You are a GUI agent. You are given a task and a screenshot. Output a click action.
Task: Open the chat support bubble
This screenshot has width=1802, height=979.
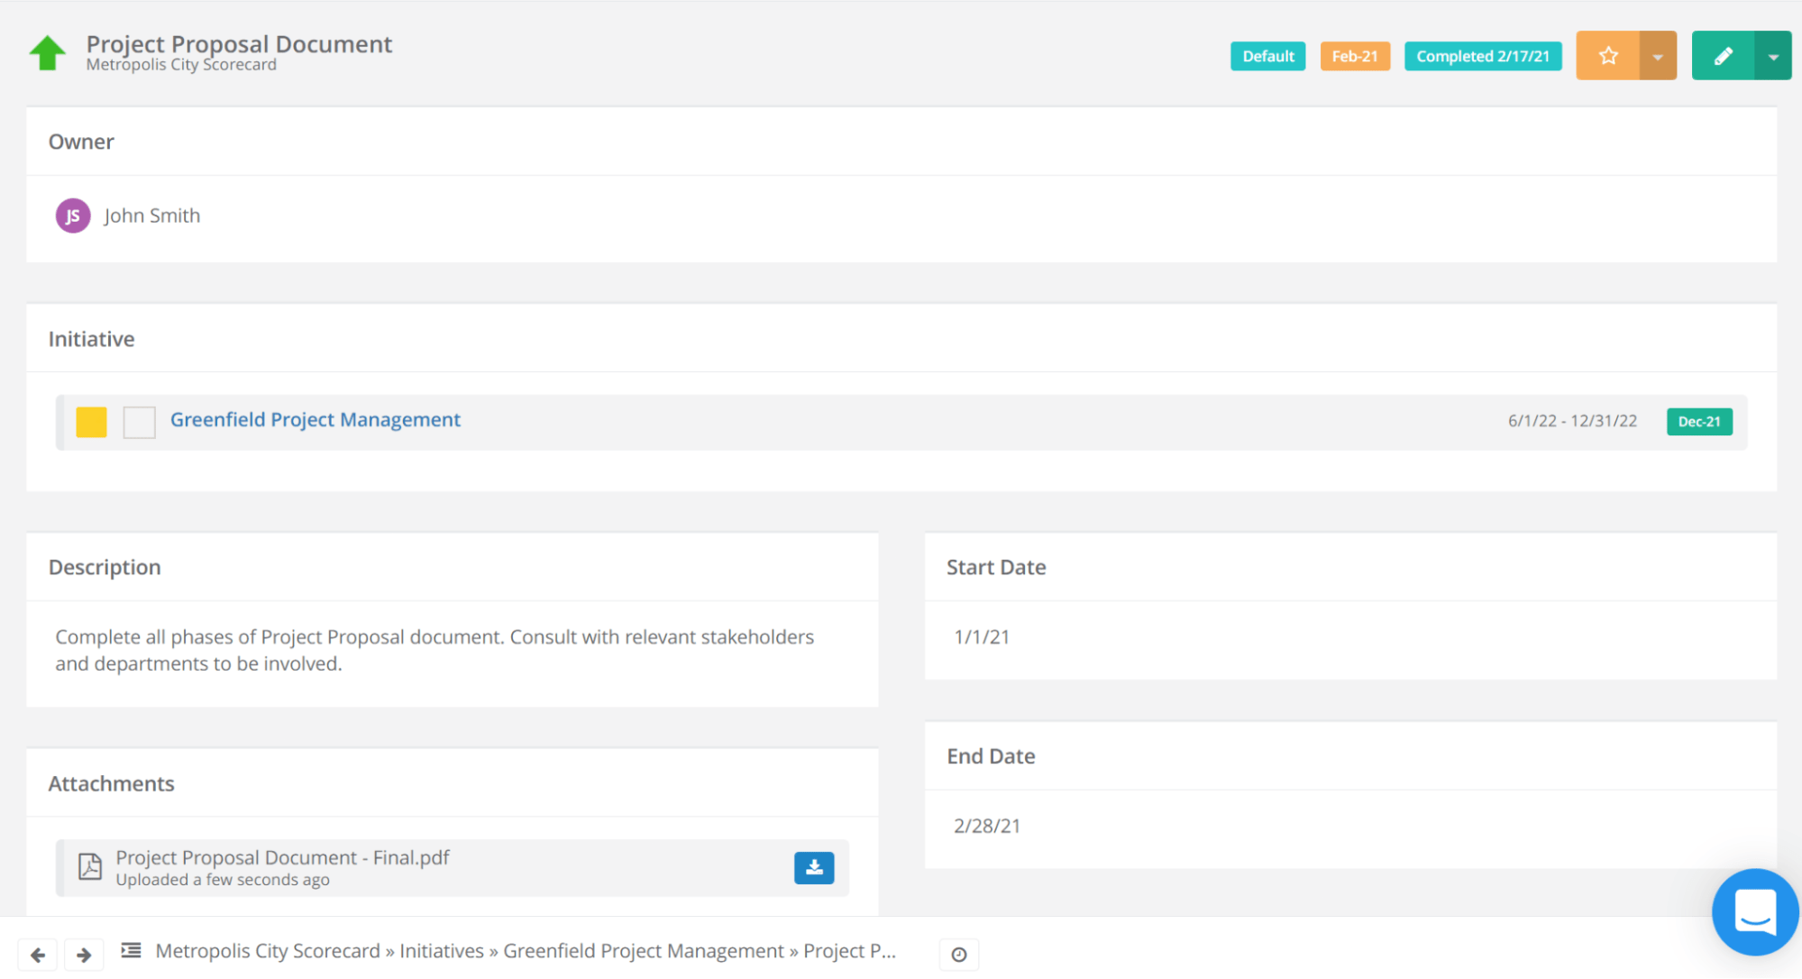pyautogui.click(x=1754, y=911)
